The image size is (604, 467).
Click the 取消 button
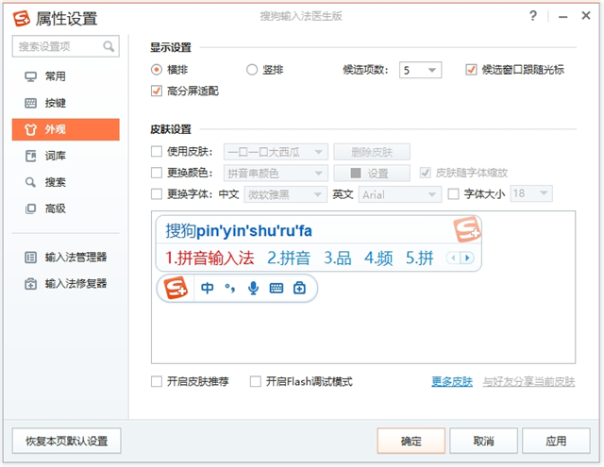(x=483, y=441)
